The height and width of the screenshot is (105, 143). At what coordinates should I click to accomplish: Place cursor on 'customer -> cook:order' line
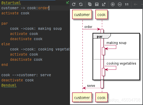point(25,8)
